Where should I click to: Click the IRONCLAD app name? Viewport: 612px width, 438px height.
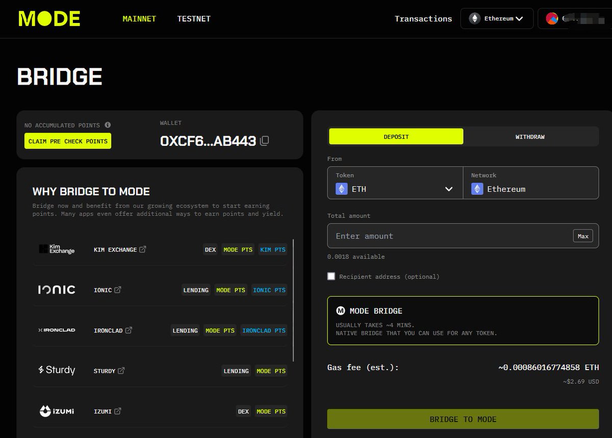click(108, 330)
